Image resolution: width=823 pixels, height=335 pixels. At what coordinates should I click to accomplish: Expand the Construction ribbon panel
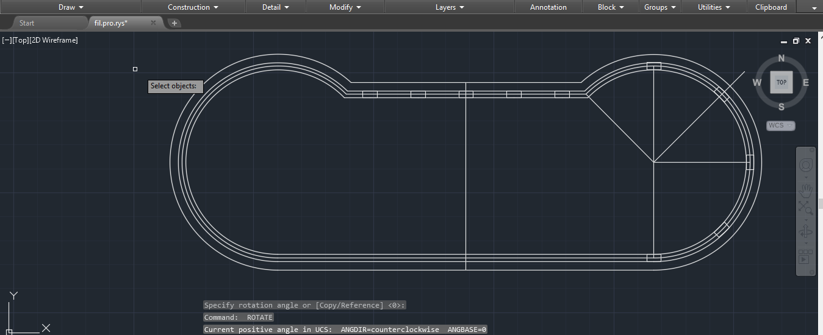pos(193,7)
